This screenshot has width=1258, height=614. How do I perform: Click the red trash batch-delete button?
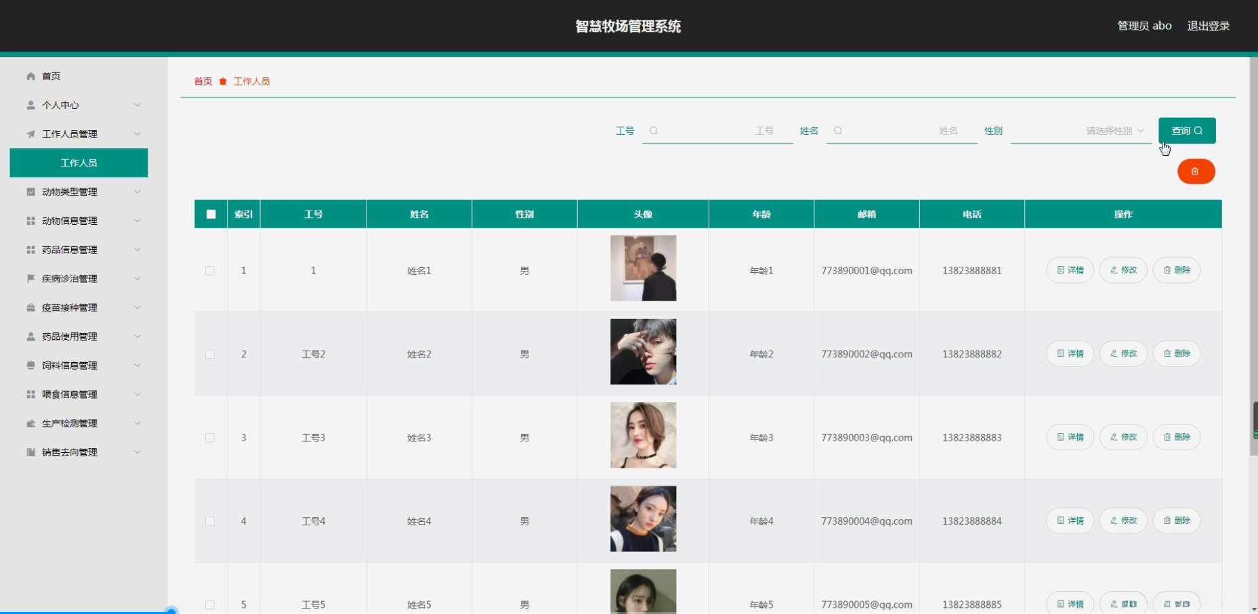pos(1196,171)
